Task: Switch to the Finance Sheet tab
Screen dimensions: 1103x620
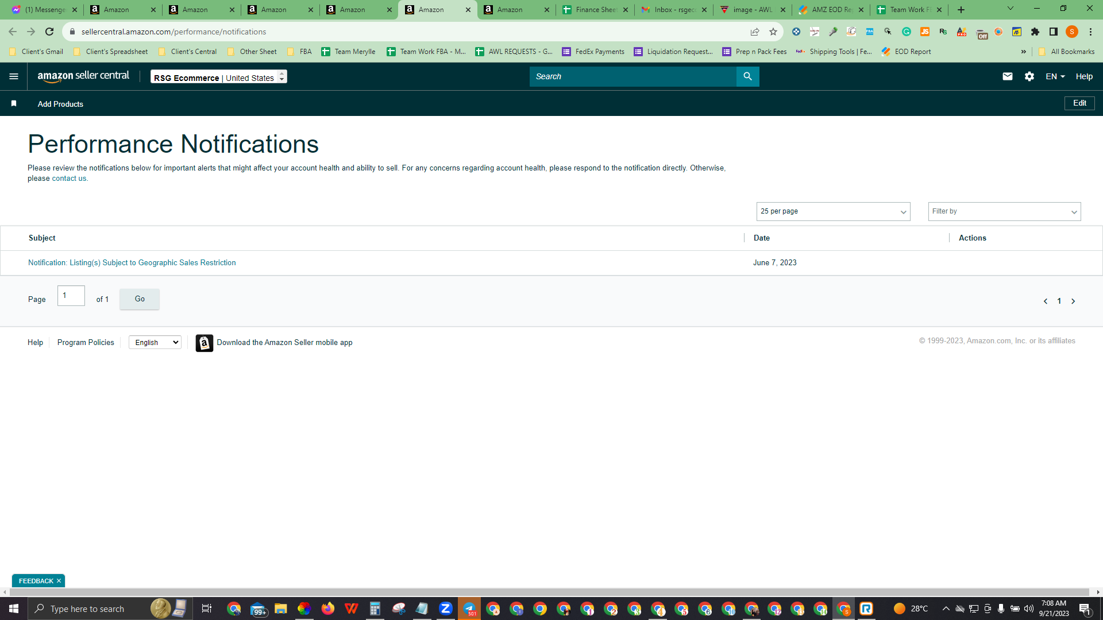Action: pyautogui.click(x=595, y=10)
